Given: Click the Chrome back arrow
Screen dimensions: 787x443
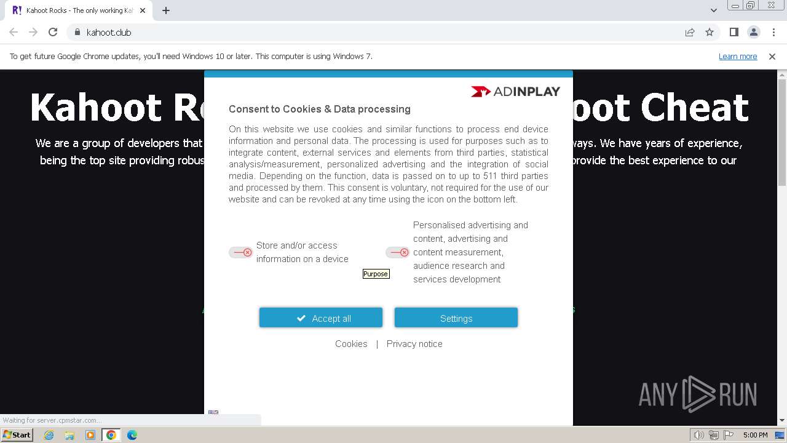Looking at the screenshot, I should (x=14, y=32).
